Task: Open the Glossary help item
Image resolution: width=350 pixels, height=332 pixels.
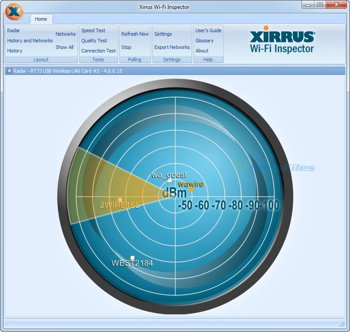Action: pos(205,41)
